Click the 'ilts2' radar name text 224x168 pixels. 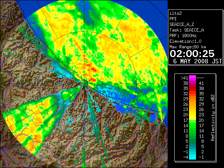pyautogui.click(x=176, y=13)
